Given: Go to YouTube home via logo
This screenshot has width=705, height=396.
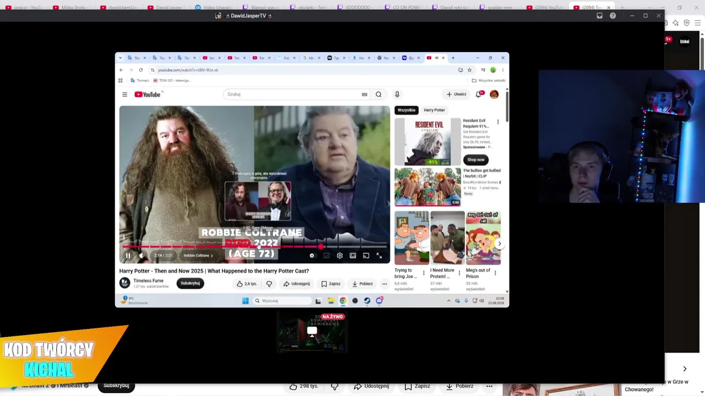Looking at the screenshot, I should click(x=148, y=95).
